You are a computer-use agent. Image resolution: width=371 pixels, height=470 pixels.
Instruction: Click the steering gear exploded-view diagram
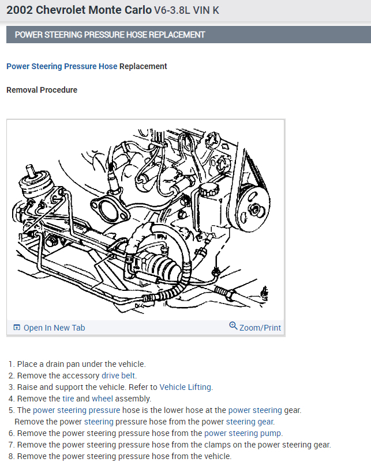point(145,220)
